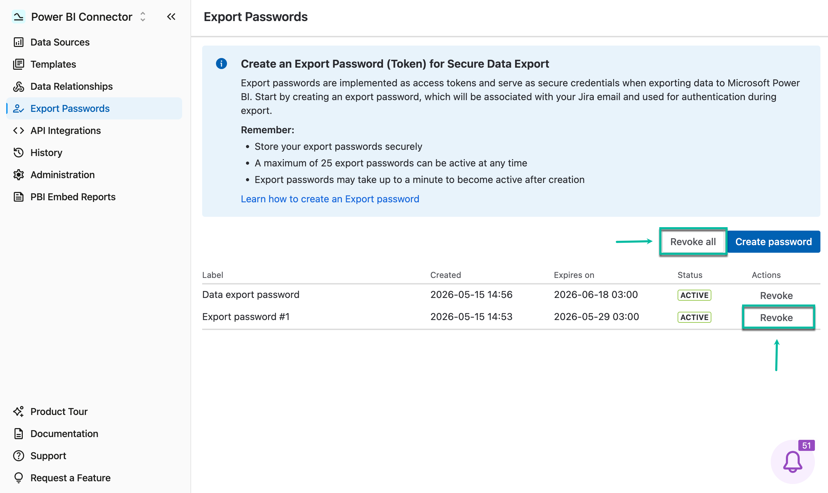Click expiry date '2026-06-18 03:00'
828x493 pixels.
pos(596,294)
